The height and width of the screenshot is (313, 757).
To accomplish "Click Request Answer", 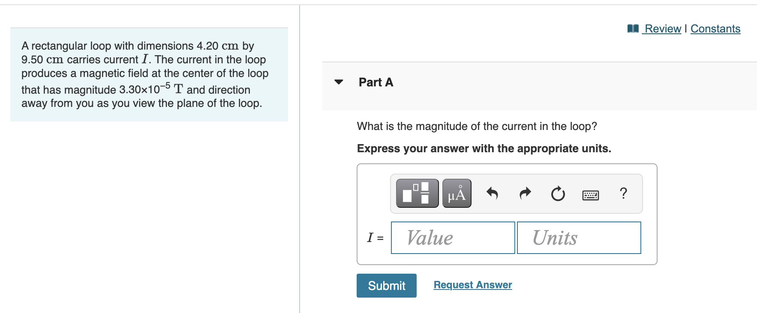I will tap(472, 284).
